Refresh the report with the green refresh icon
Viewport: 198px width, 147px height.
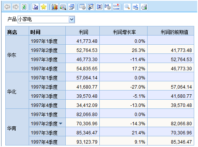24,7
